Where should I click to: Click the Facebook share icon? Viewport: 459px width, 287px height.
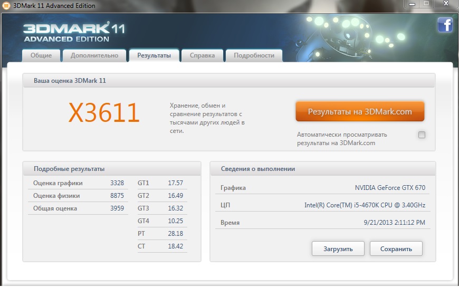[x=445, y=25]
